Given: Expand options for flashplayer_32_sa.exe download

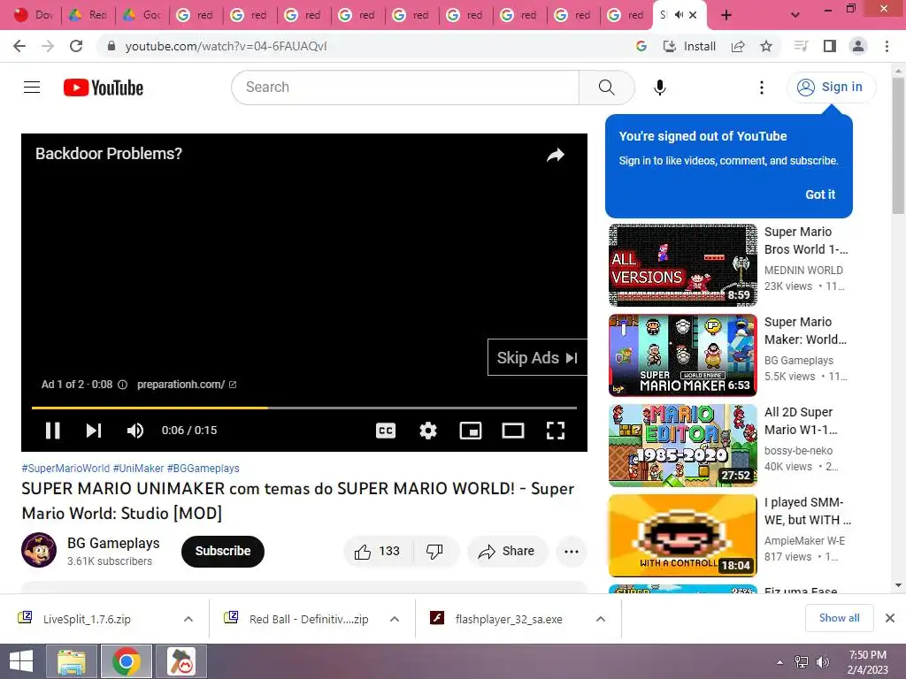Looking at the screenshot, I should tap(601, 619).
